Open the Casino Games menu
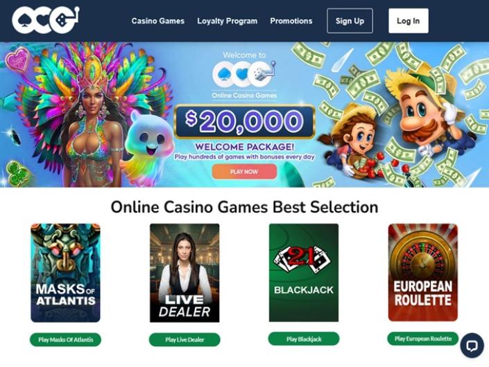 pyautogui.click(x=158, y=21)
